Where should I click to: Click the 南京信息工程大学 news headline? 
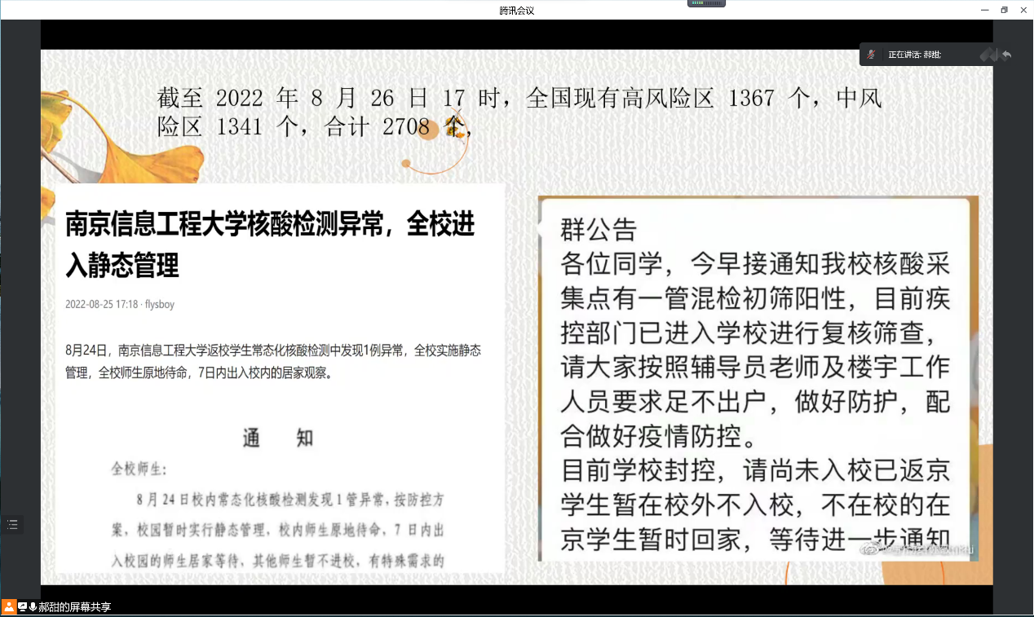click(x=269, y=244)
